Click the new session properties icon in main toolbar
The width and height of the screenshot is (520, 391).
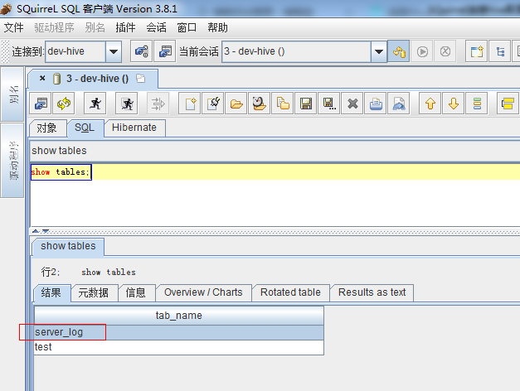point(165,51)
